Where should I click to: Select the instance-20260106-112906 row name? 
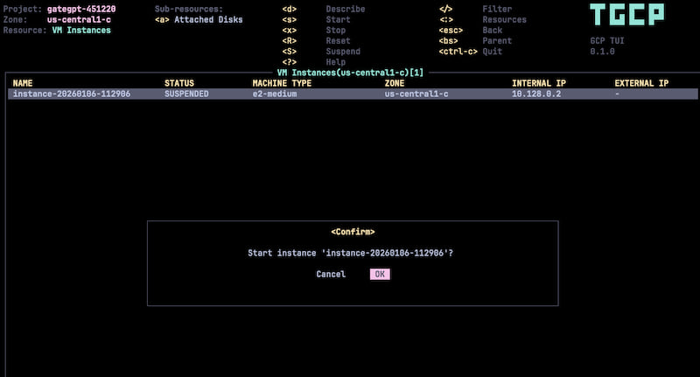coord(72,94)
